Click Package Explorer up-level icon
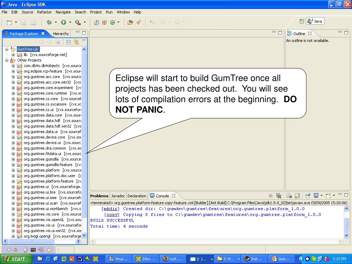352x264 pixels. [58, 42]
